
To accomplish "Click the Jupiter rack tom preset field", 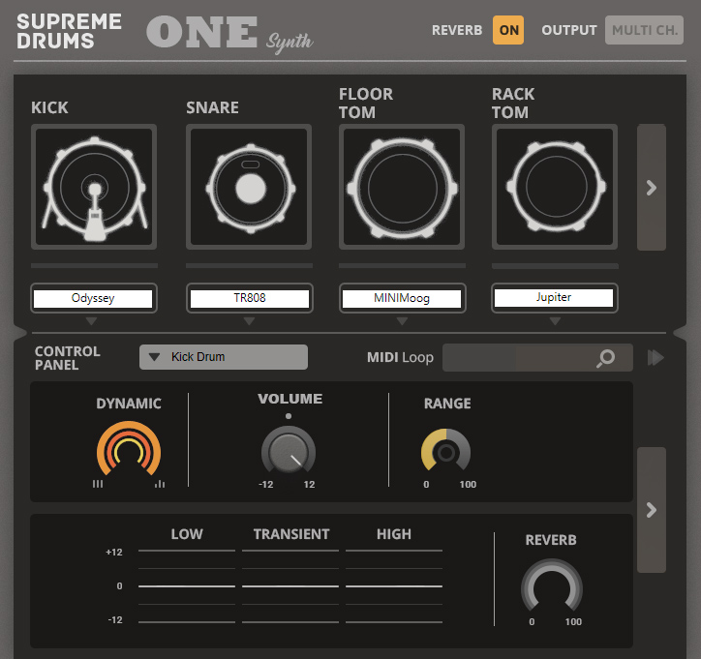I will tap(554, 298).
